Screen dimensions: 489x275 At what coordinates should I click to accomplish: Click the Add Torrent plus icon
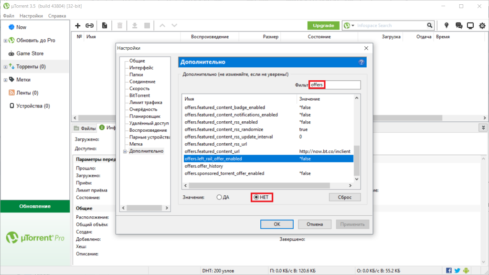click(78, 26)
